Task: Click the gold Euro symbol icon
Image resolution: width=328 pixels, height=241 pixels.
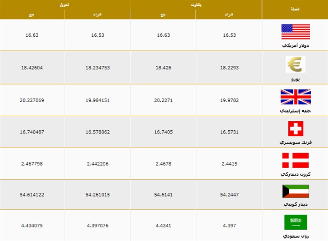Action: point(295,64)
